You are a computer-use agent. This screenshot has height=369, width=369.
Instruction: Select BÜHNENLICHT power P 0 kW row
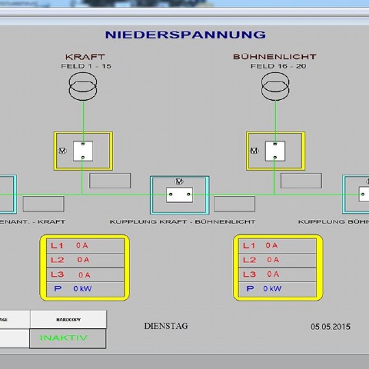click(278, 289)
